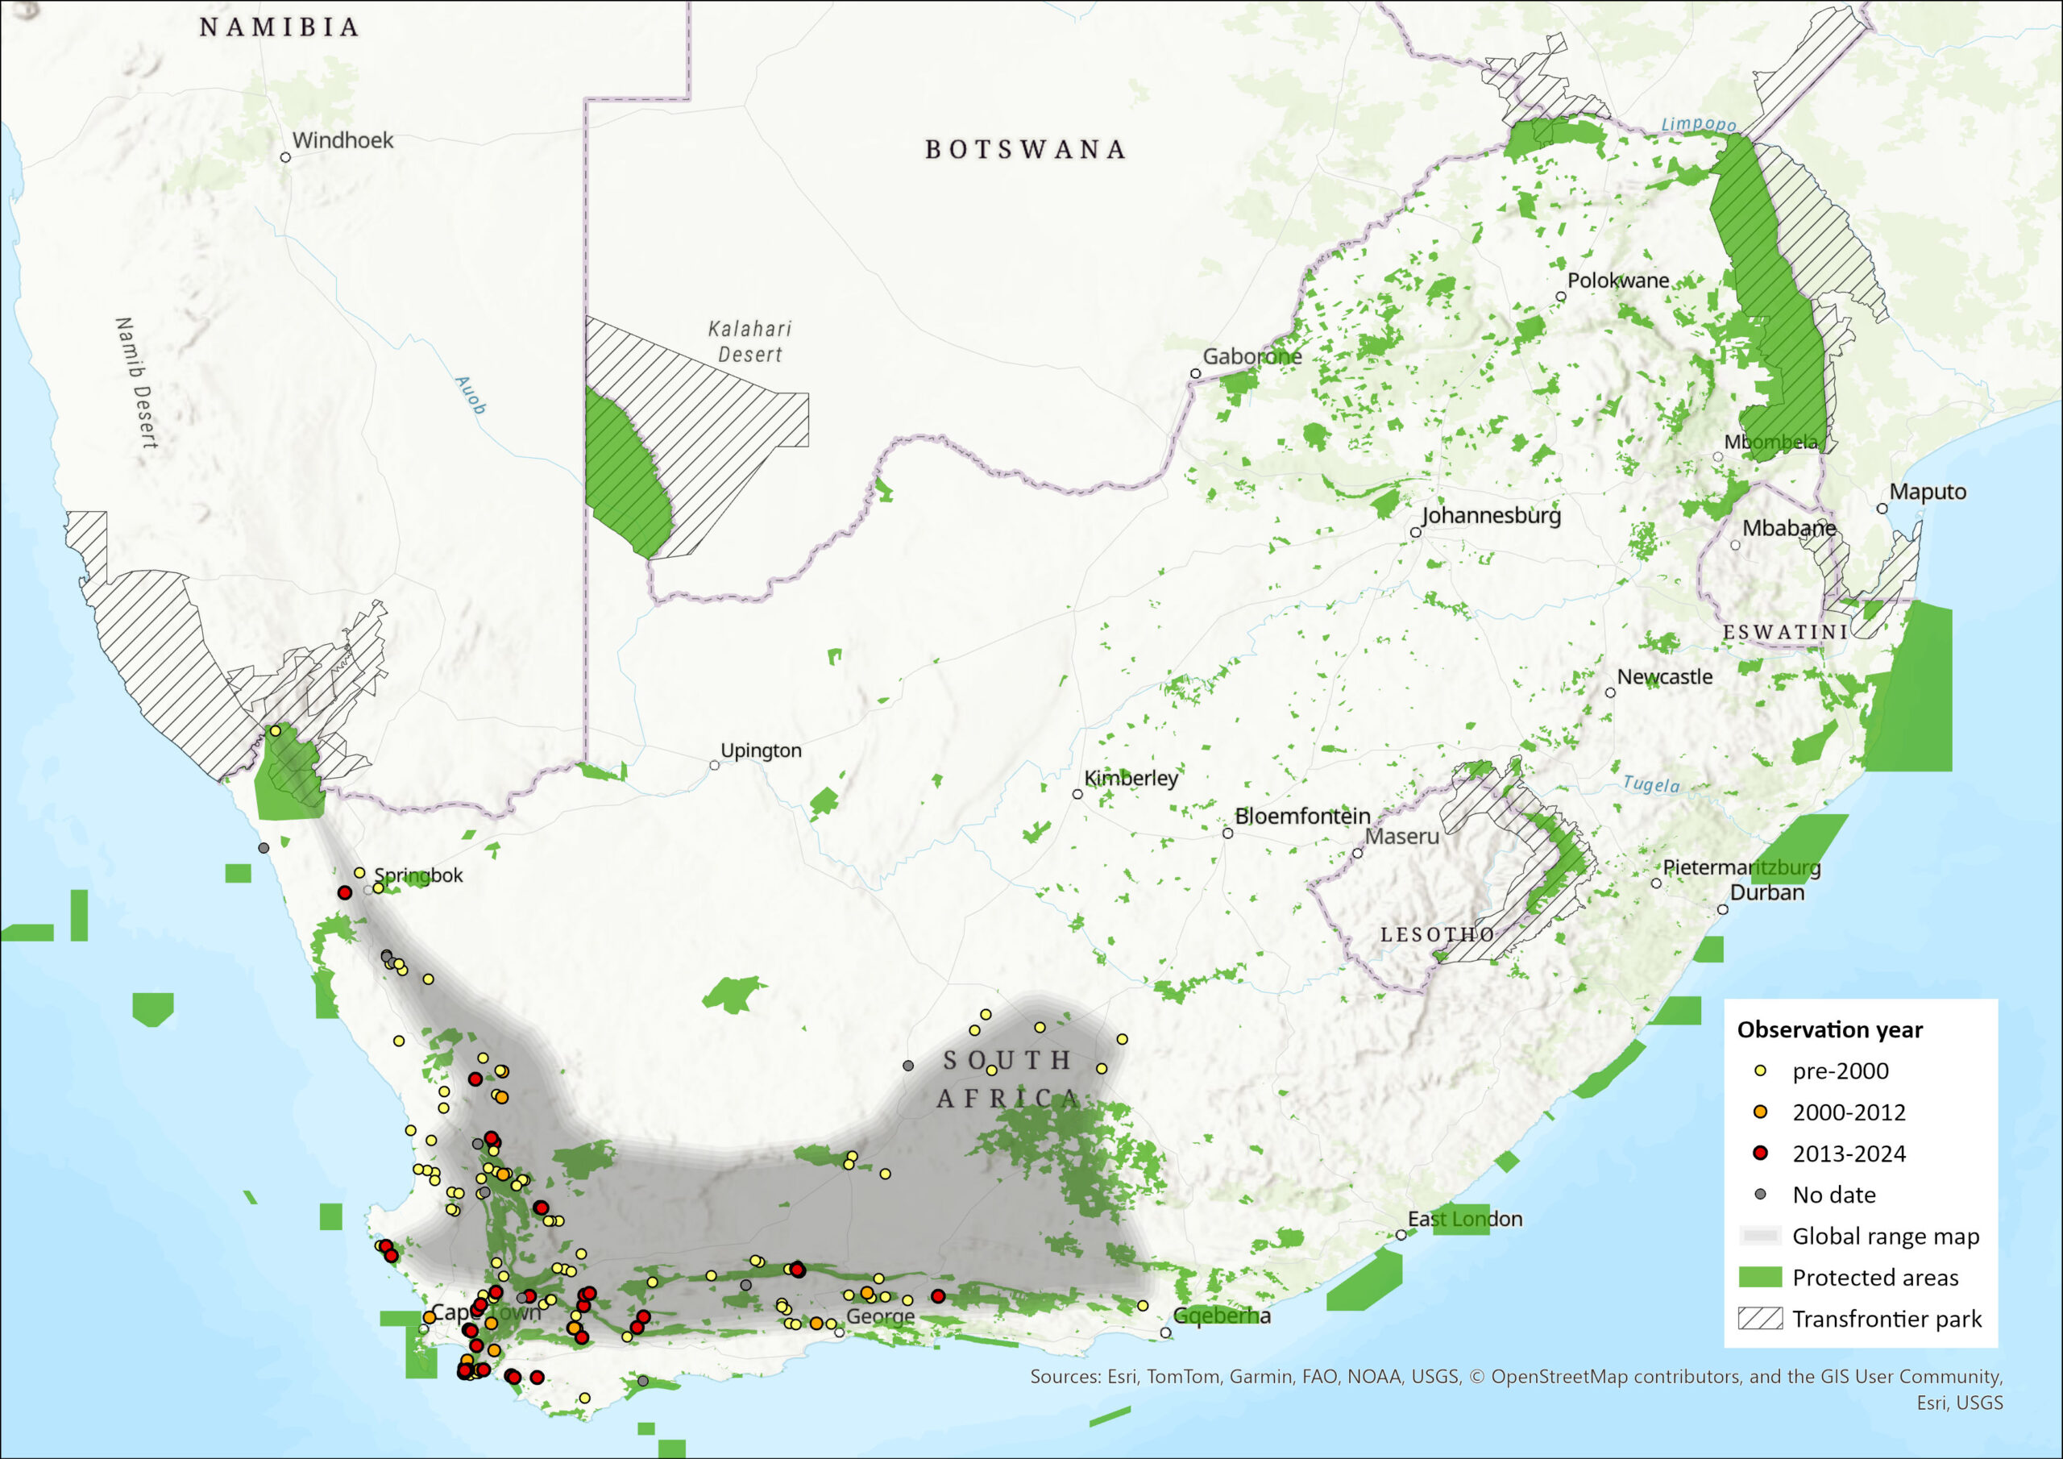Click the Bloemfontein city label
Screen dimensions: 2063x1459
1302,817
